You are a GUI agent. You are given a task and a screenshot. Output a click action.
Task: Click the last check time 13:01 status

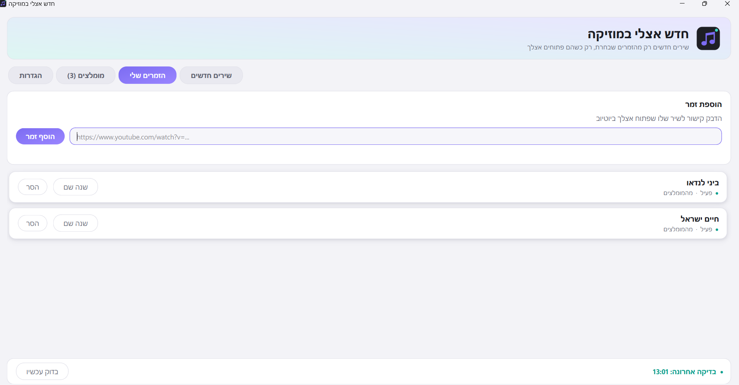click(x=688, y=372)
